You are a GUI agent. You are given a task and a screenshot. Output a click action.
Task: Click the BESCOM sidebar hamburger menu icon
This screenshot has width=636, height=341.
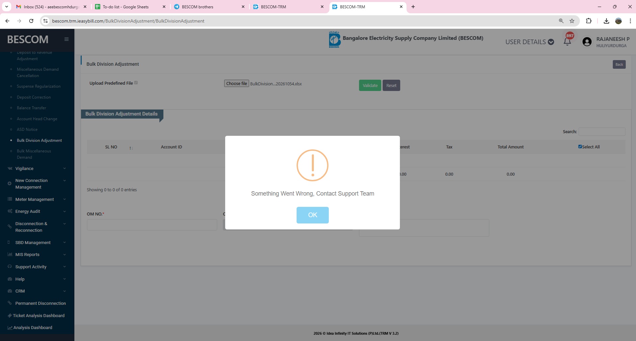(x=66, y=39)
